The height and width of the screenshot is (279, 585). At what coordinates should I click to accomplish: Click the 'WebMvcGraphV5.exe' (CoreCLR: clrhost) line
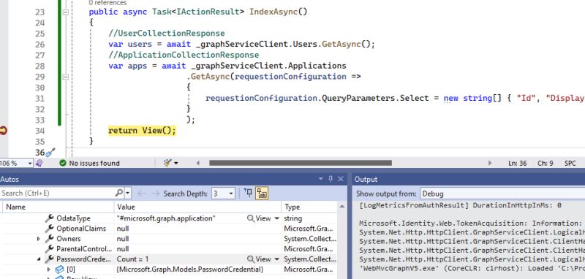click(x=472, y=269)
